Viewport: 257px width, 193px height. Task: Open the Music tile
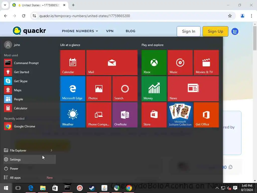pos(180,63)
